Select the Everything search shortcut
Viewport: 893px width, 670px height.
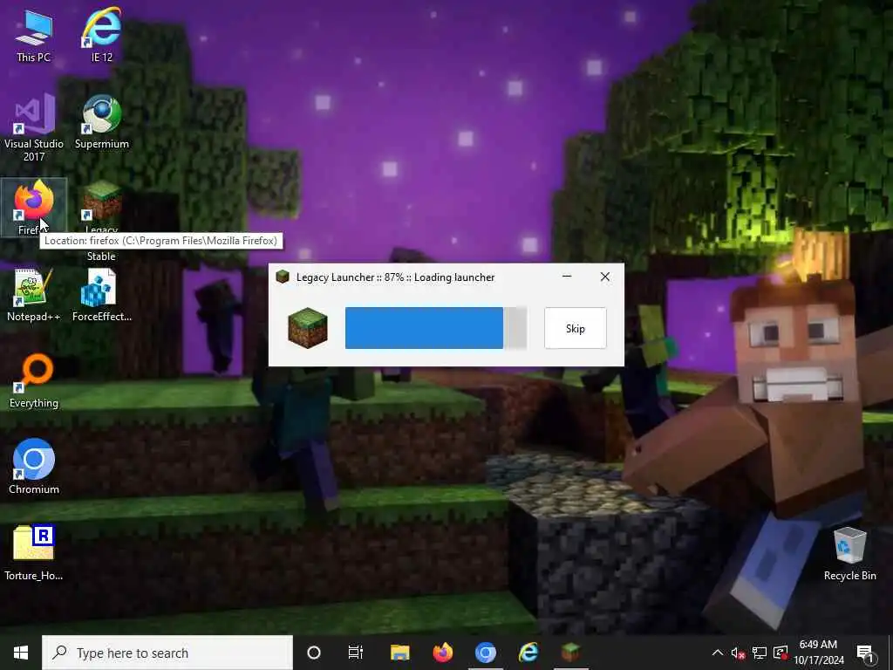(x=34, y=381)
